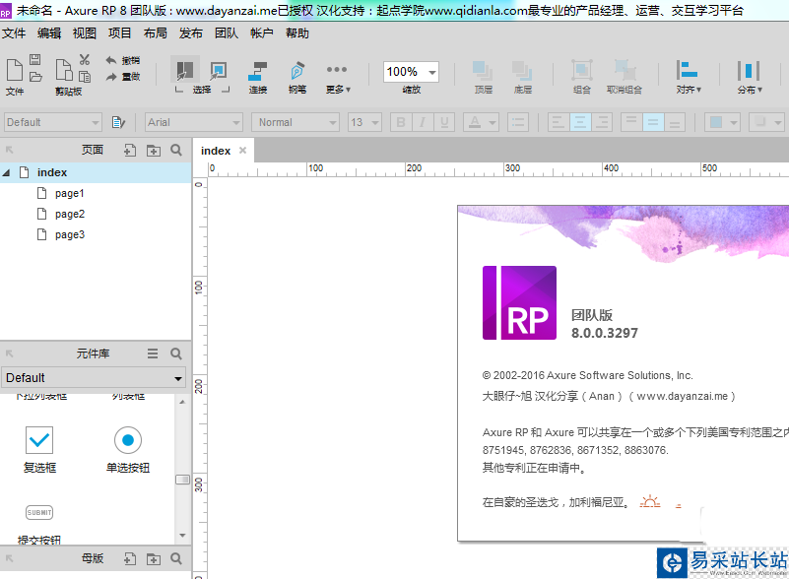Close the index tab
This screenshot has height=579, width=789.
(242, 151)
